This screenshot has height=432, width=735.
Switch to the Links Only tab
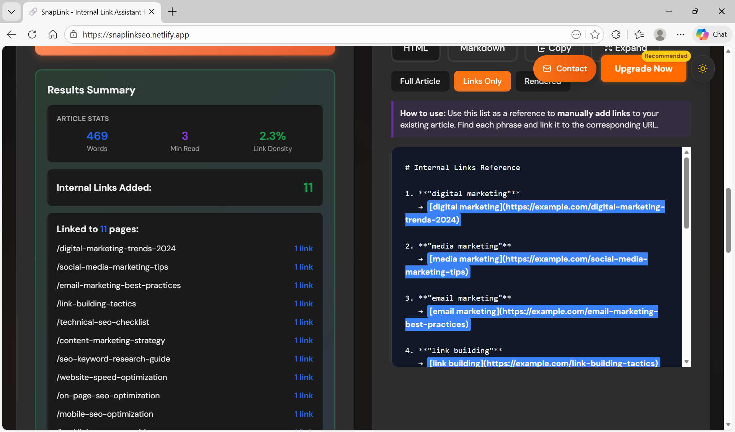click(482, 81)
